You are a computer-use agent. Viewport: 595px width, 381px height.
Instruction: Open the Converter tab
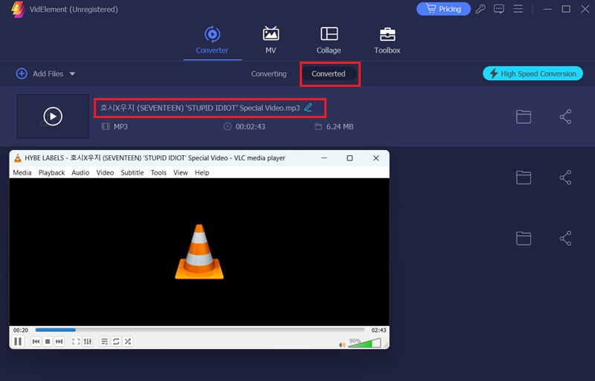[212, 40]
